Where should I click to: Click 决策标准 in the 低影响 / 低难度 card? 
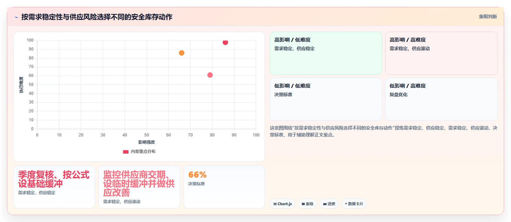[283, 95]
